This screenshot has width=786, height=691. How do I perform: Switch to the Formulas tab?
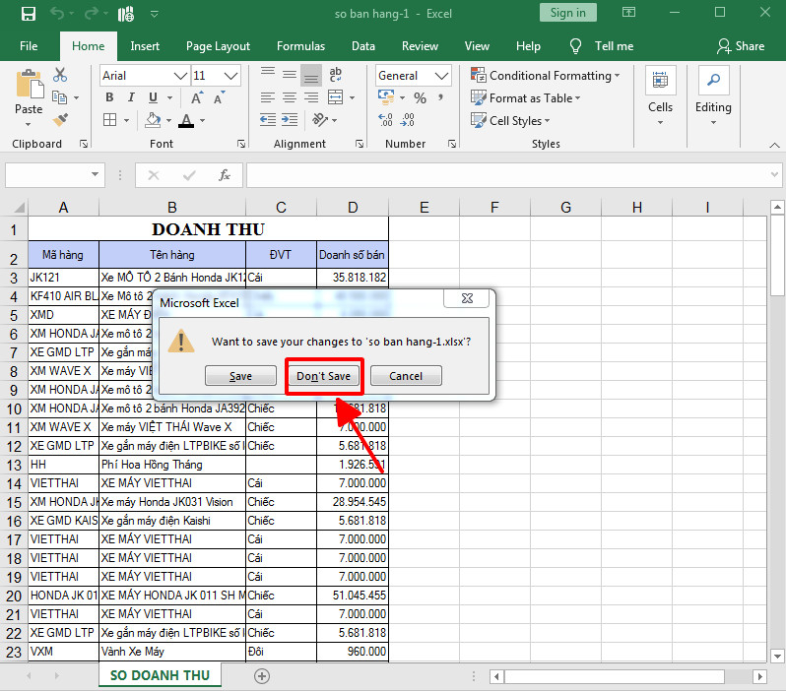point(300,46)
